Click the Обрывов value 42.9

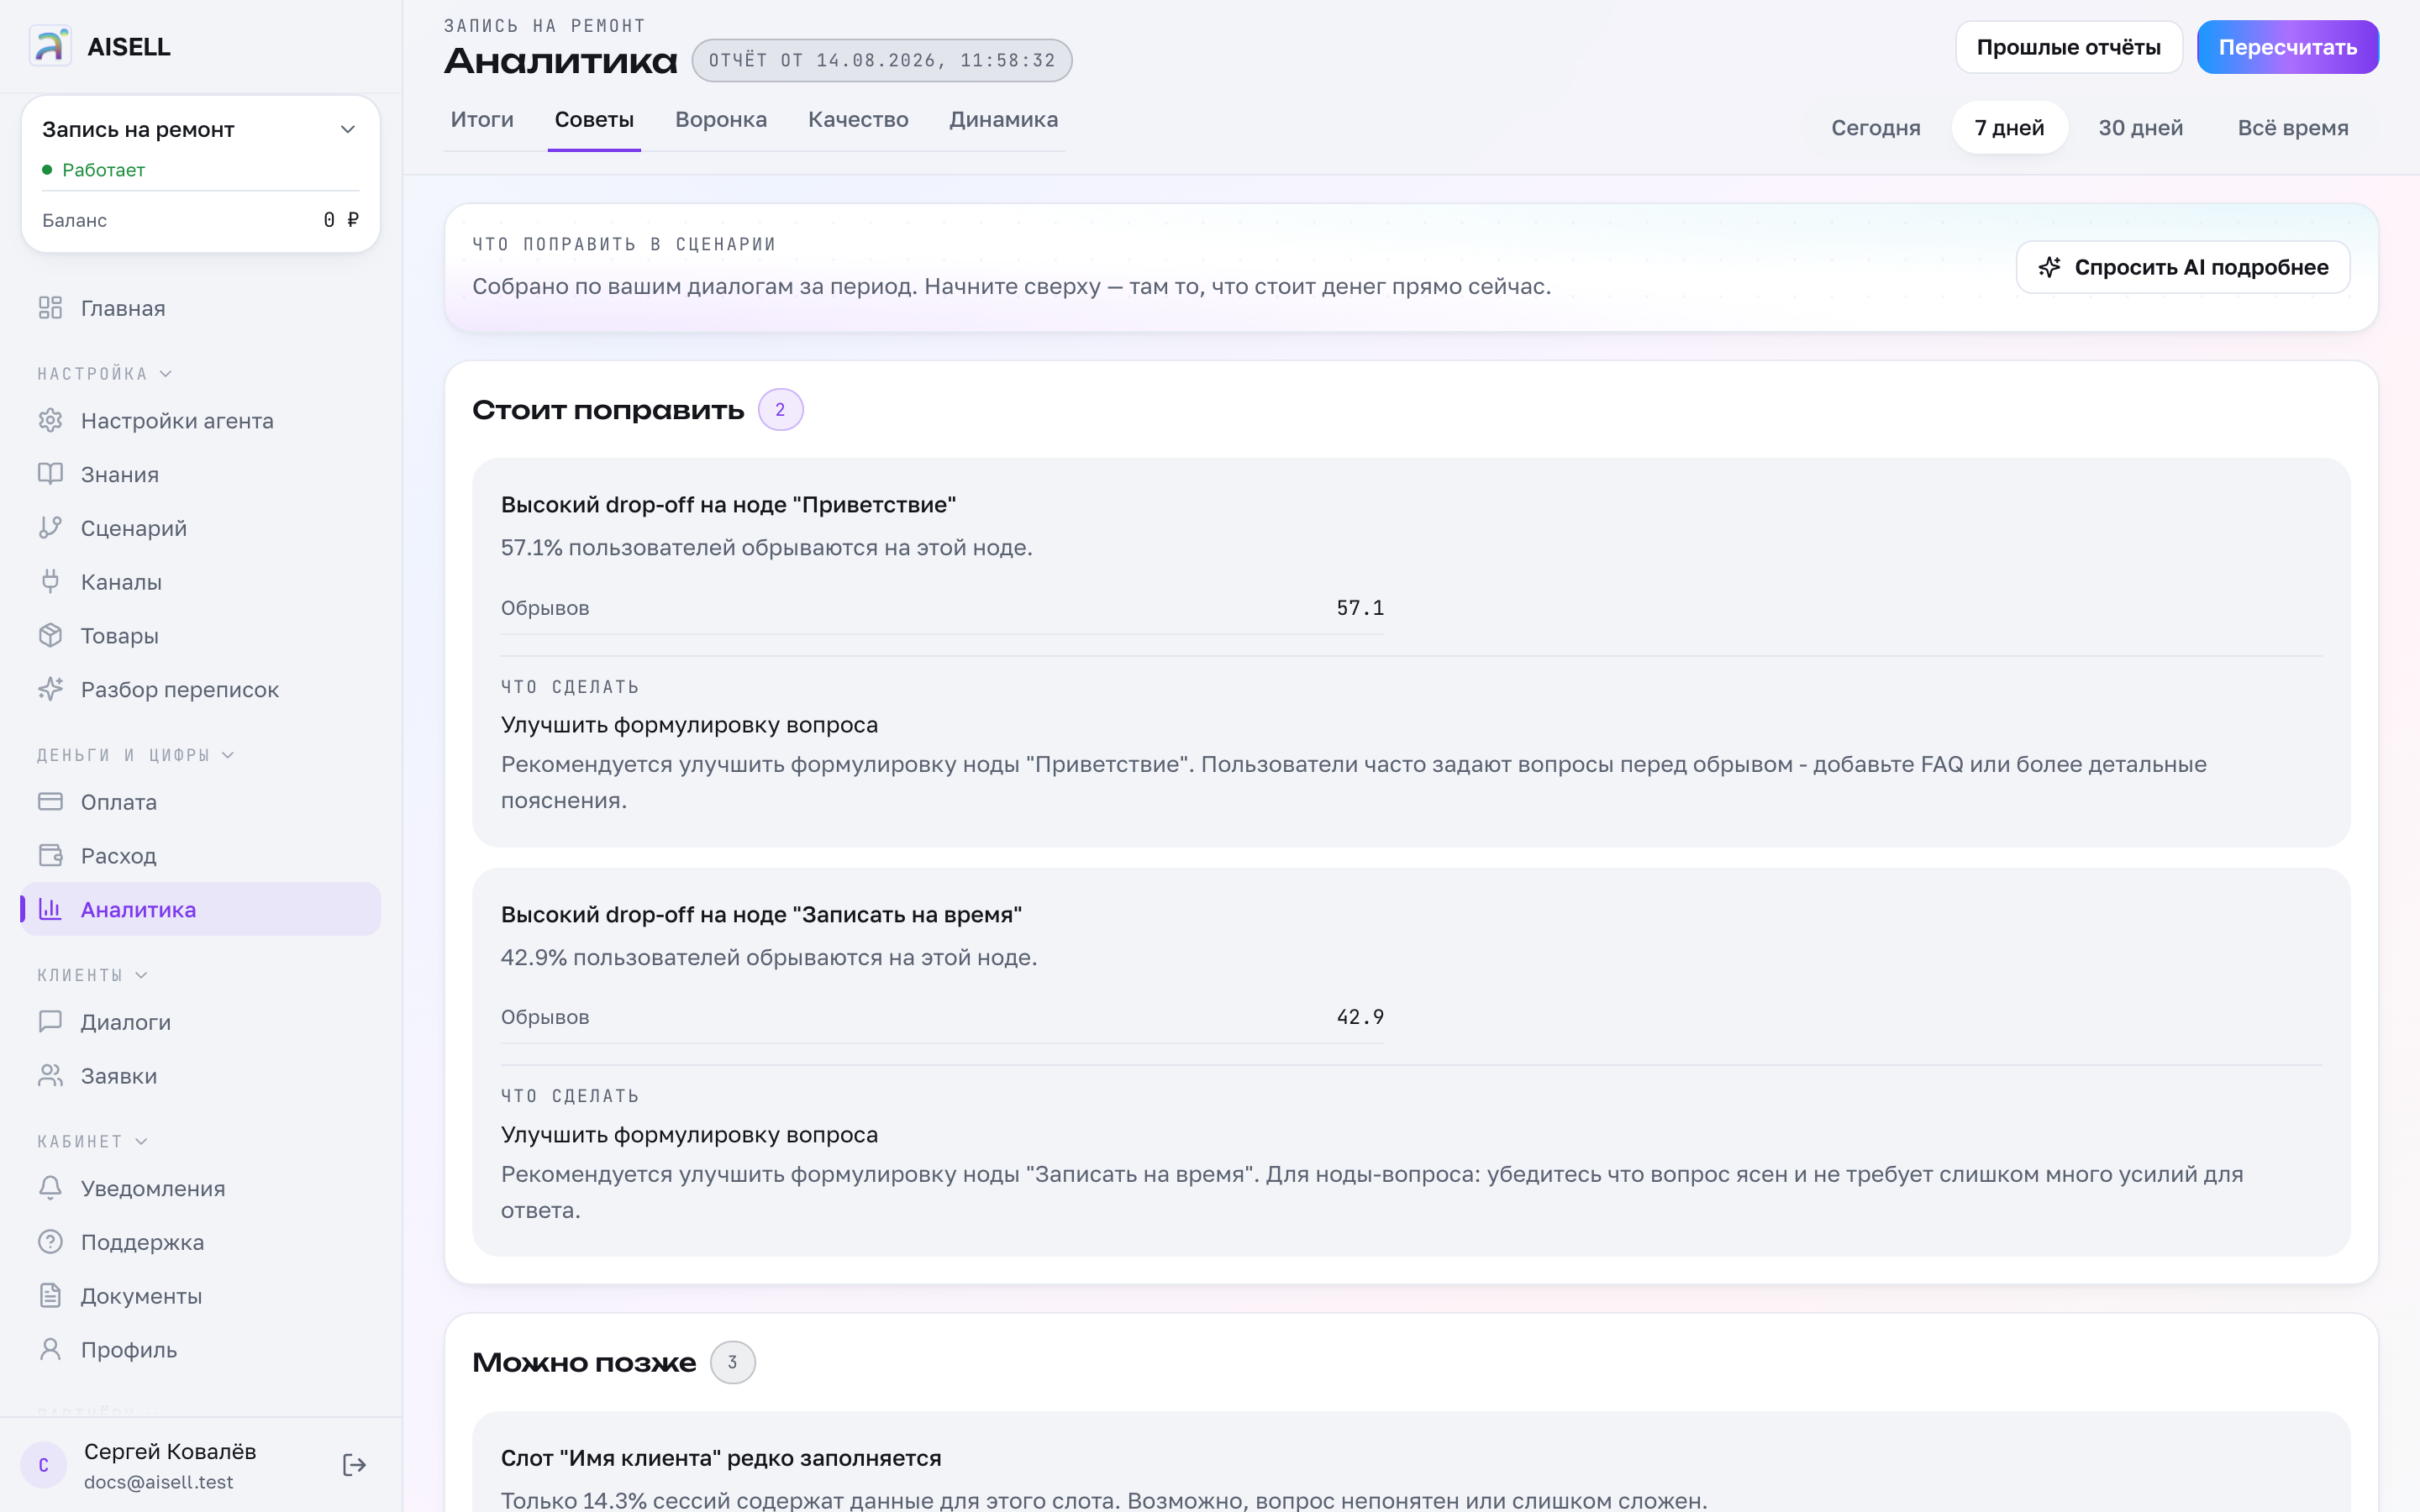(1360, 1017)
